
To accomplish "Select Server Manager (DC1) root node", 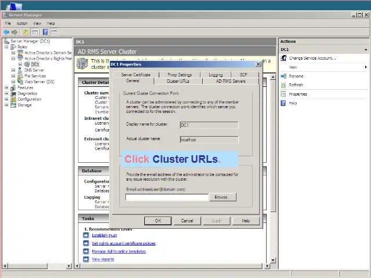I will coord(30,41).
